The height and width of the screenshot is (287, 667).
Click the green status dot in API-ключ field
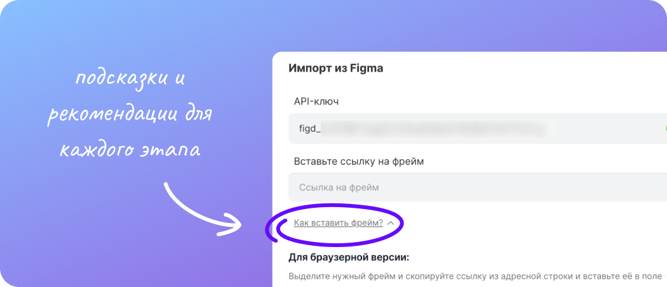pyautogui.click(x=664, y=128)
